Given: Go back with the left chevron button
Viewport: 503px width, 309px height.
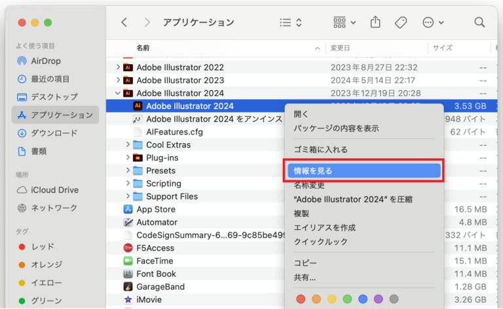Looking at the screenshot, I should [124, 22].
